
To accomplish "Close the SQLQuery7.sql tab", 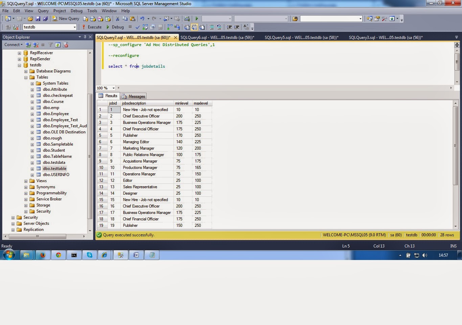I will (176, 38).
